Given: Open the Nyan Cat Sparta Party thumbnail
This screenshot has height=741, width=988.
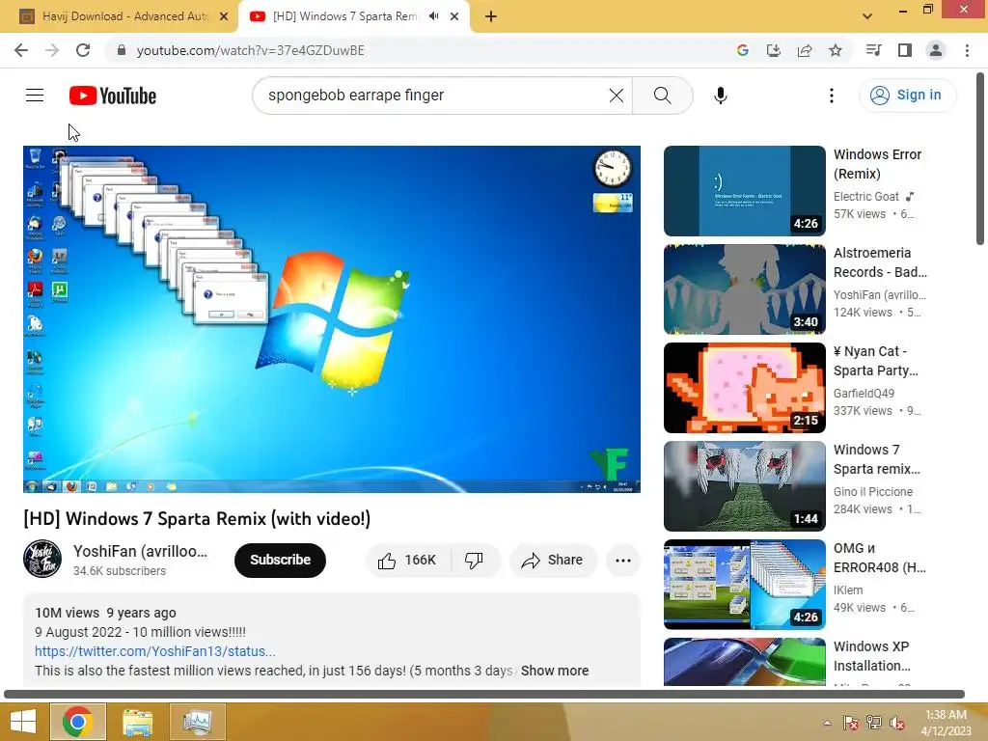Looking at the screenshot, I should (x=744, y=388).
